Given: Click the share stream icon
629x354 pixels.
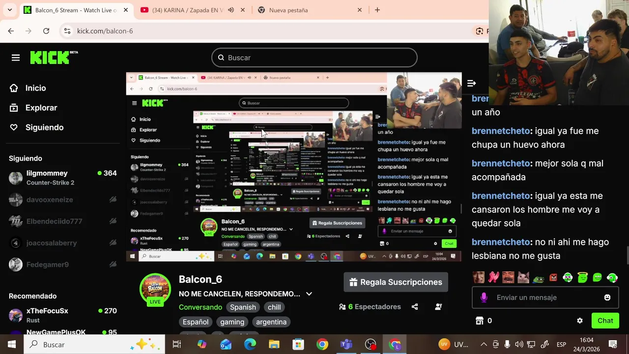Looking at the screenshot, I should coord(415,307).
